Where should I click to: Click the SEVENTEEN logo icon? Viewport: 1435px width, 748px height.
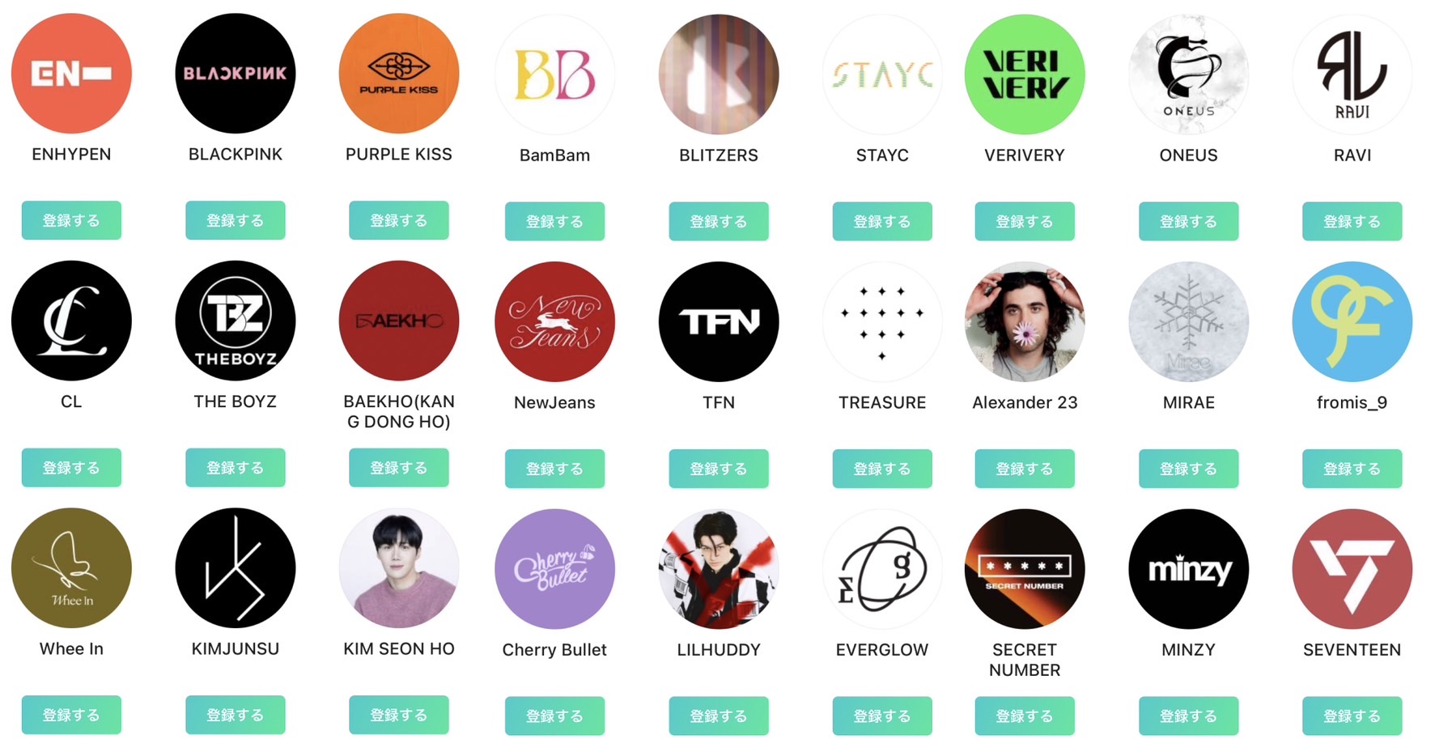[x=1352, y=569]
